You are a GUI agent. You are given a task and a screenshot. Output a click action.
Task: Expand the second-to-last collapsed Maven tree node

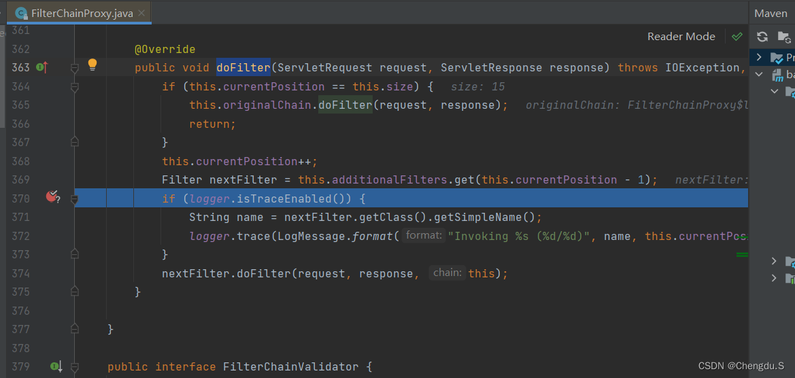coord(774,261)
